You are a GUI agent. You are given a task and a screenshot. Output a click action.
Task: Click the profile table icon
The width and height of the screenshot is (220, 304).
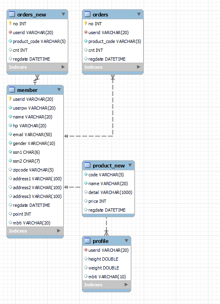tap(88, 241)
